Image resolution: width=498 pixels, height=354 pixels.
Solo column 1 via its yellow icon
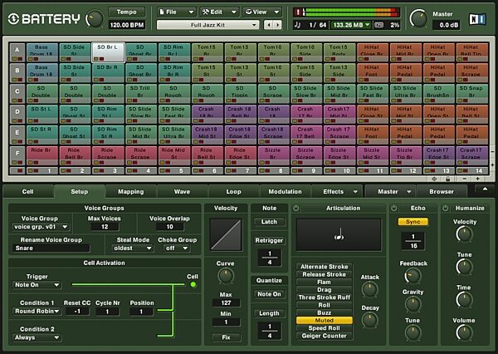30,171
